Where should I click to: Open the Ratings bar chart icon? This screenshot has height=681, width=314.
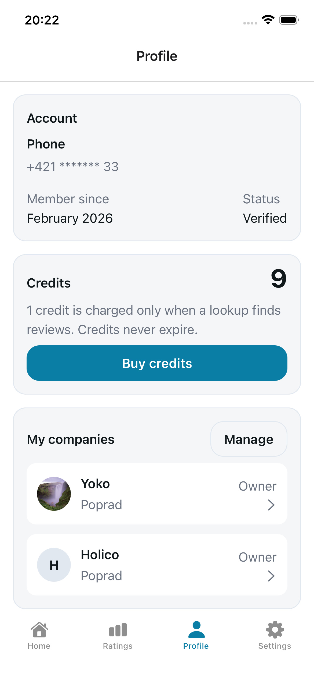pos(118,630)
